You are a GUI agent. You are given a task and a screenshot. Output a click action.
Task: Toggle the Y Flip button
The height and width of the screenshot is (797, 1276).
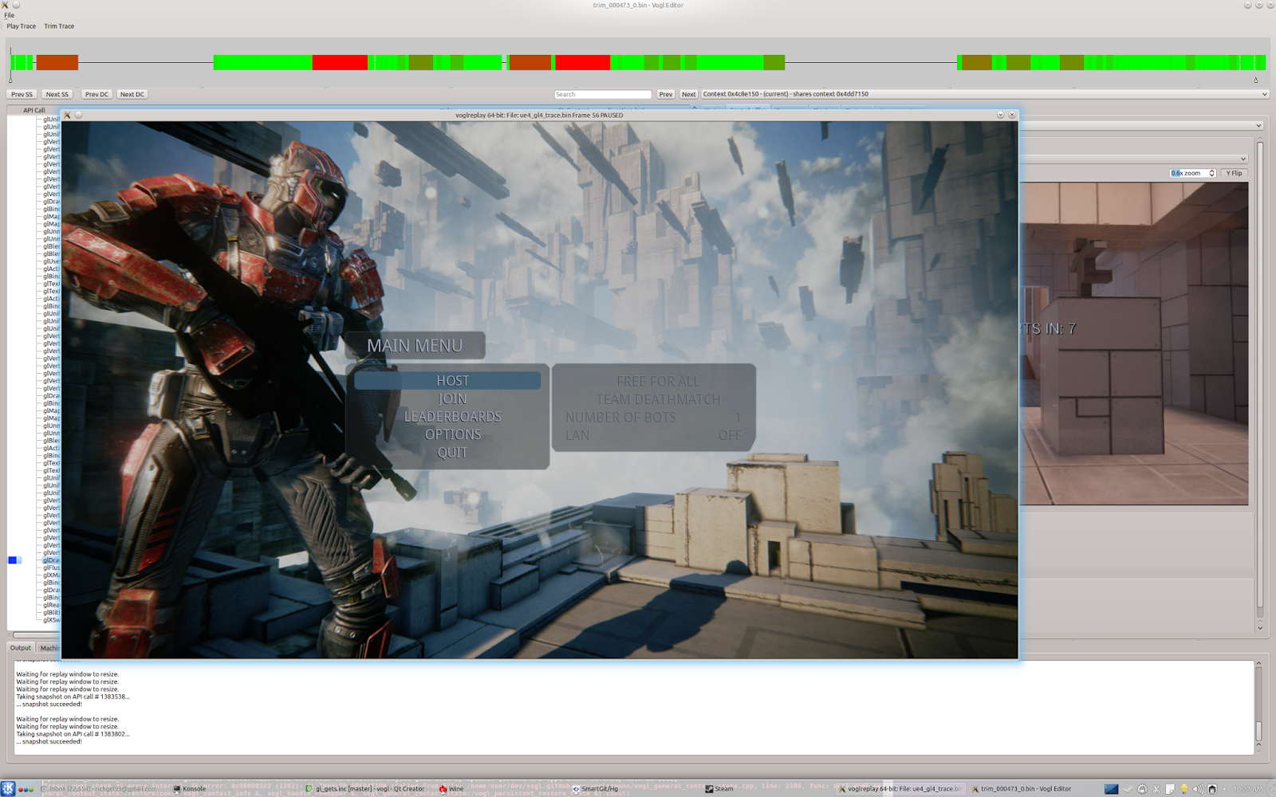[x=1235, y=173]
